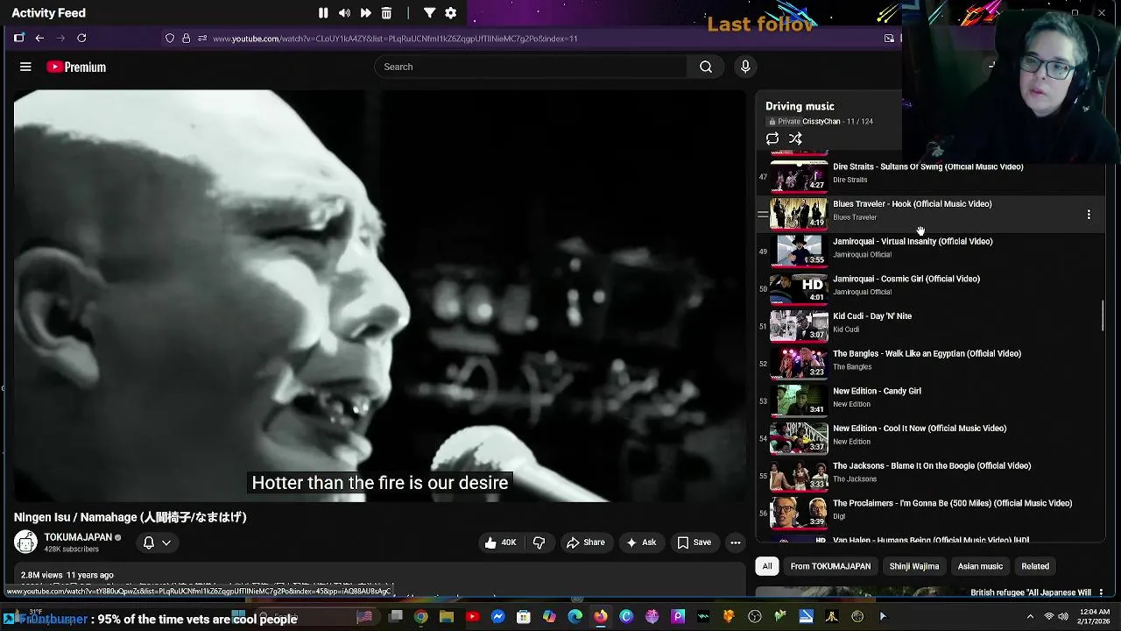
Task: Open the Ask AI button
Action: click(x=640, y=542)
